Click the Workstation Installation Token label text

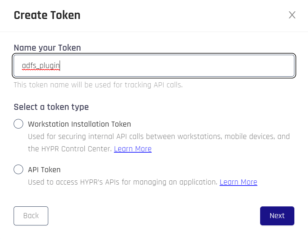[80, 124]
